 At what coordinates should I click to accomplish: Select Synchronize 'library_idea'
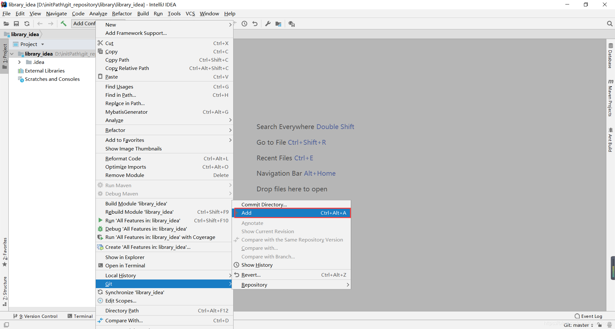point(164,292)
